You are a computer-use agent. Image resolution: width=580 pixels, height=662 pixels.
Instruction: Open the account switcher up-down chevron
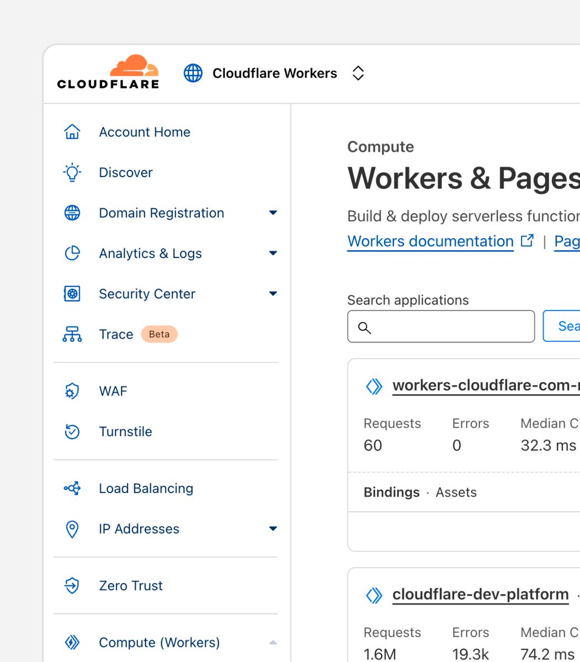358,73
